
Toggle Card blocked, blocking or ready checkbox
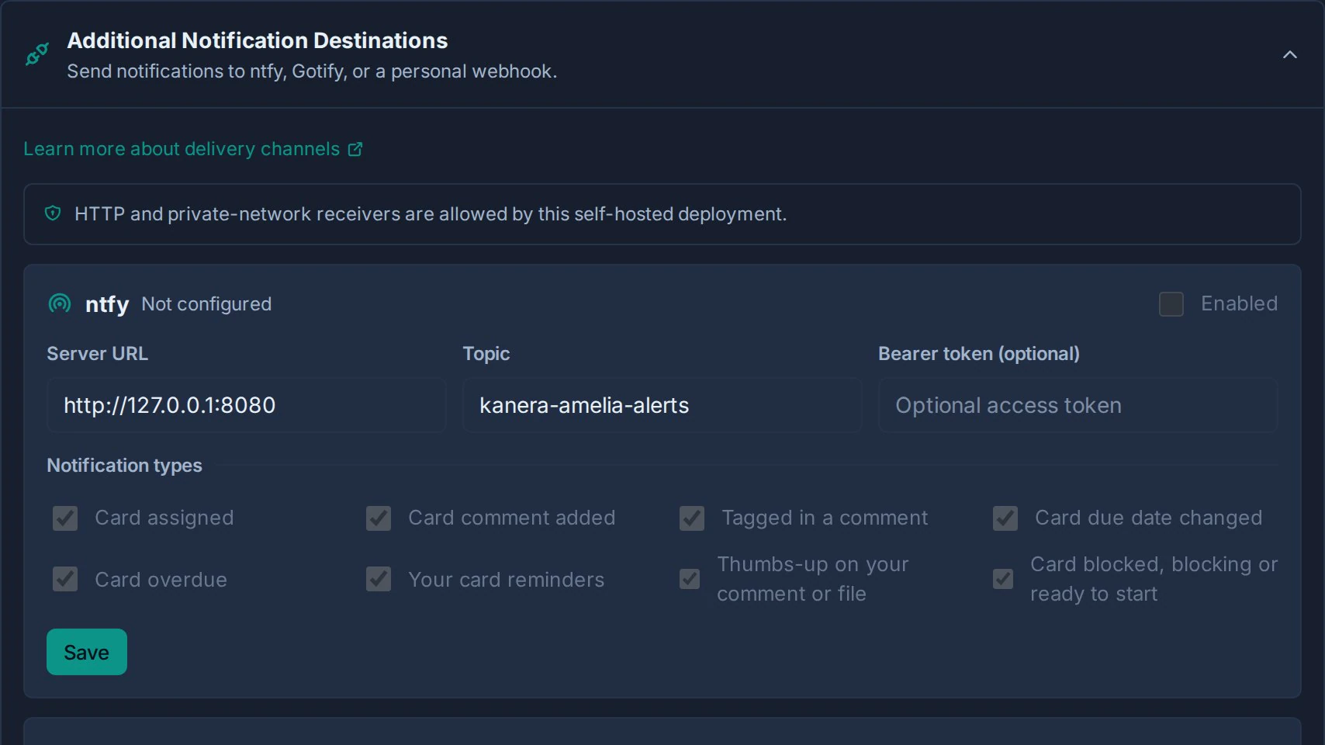1003,579
